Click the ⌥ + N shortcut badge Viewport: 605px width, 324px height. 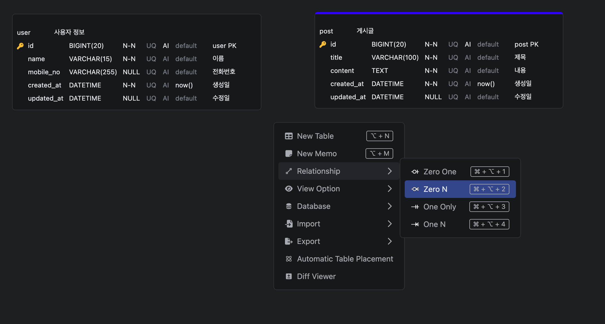(x=379, y=136)
